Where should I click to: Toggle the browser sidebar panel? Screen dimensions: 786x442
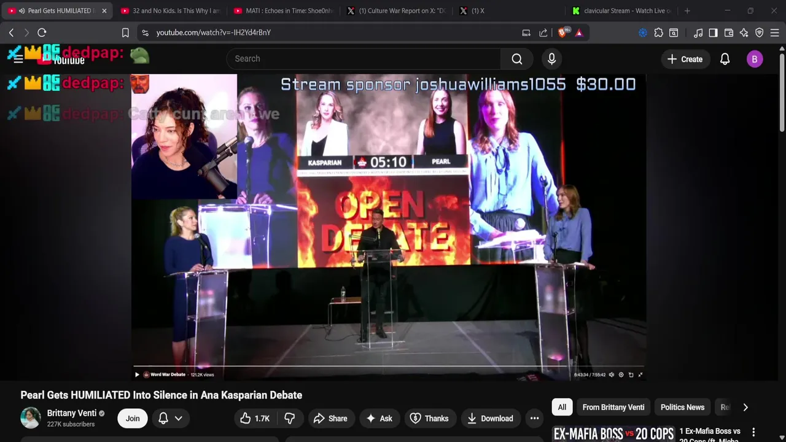713,33
